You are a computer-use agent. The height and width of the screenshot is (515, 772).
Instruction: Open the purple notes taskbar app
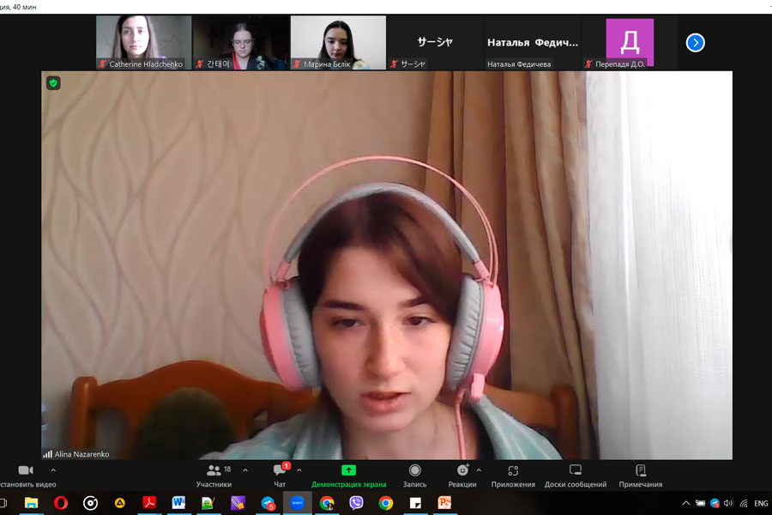(238, 503)
